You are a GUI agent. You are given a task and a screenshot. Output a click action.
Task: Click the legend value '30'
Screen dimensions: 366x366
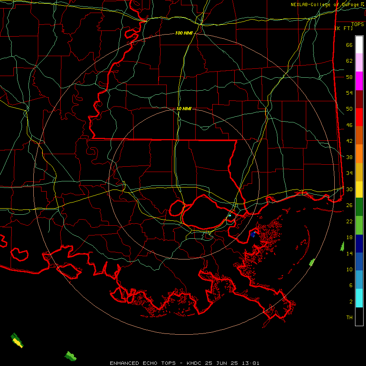[x=349, y=189]
